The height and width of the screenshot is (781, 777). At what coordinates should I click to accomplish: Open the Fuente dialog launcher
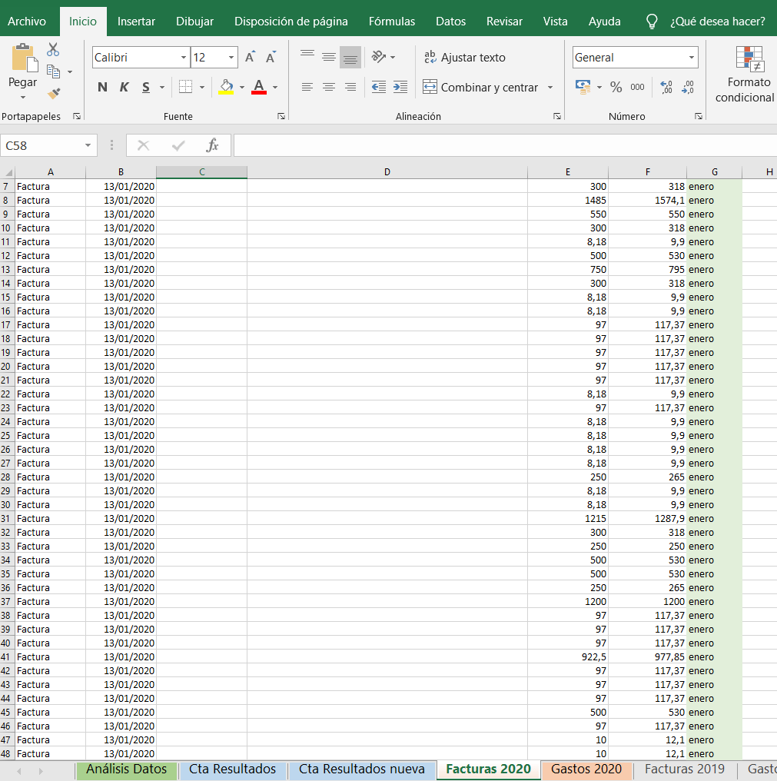coord(281,116)
